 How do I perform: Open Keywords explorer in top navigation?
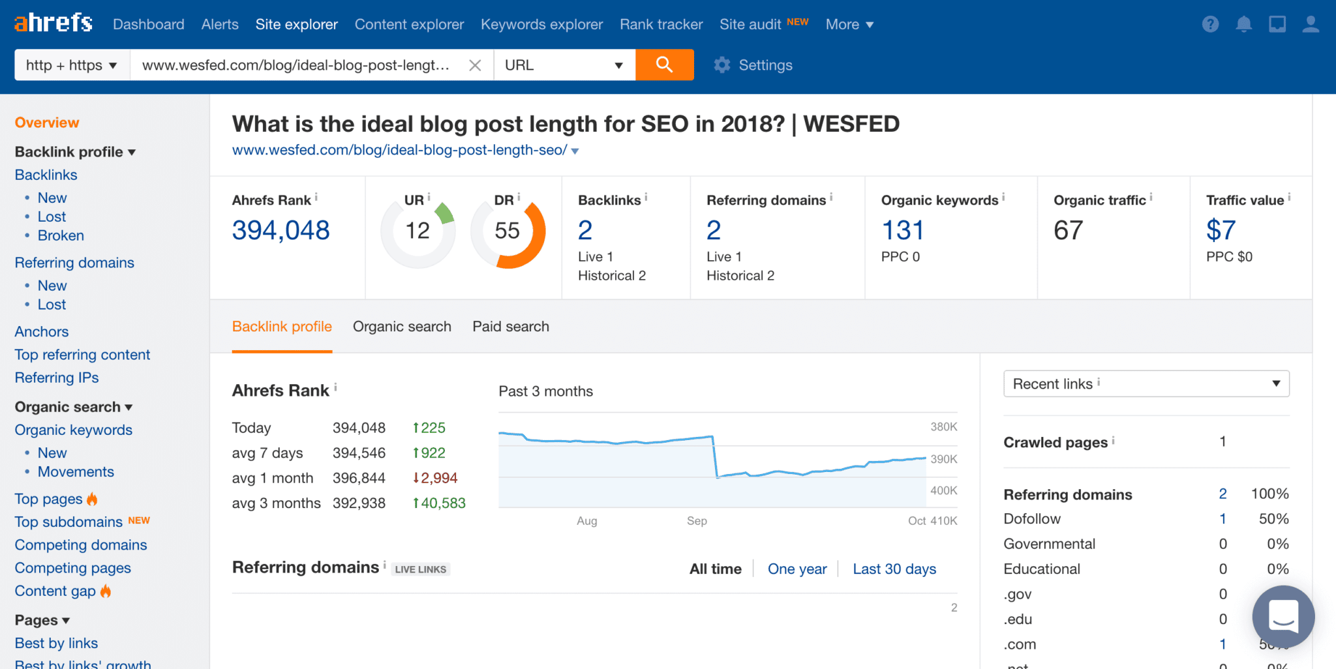pos(541,24)
